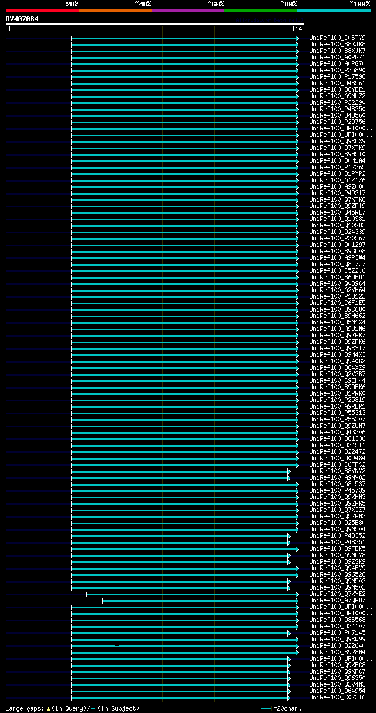The image size is (376, 713).
Task: Open UniRef100_A2YH64 hit
Action: [x=337, y=290]
